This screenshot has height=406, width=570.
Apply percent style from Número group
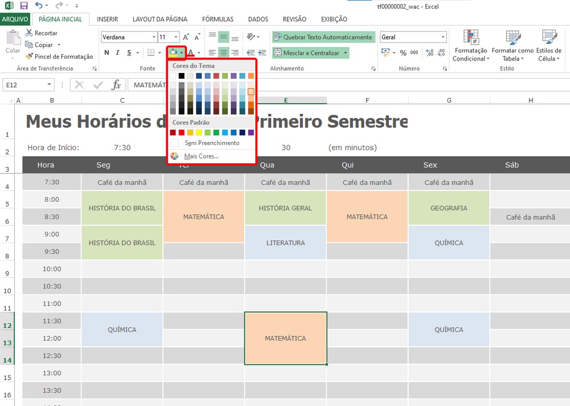click(402, 51)
